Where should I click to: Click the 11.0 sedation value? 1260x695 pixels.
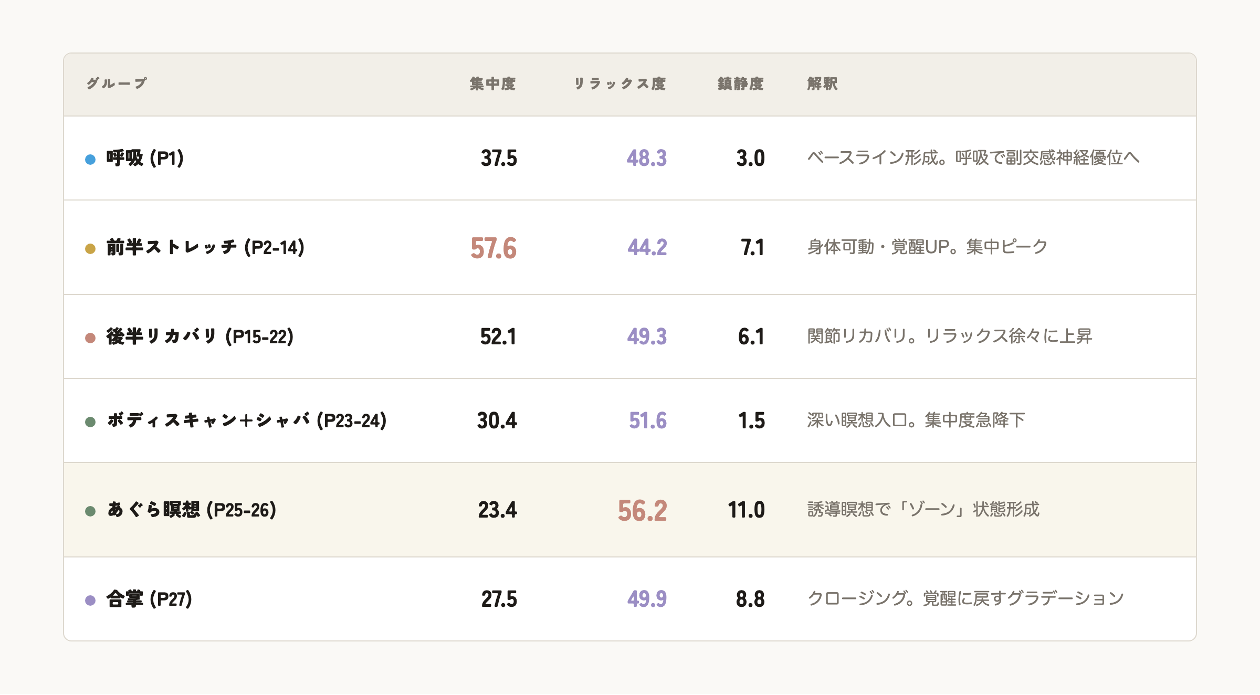pos(746,510)
